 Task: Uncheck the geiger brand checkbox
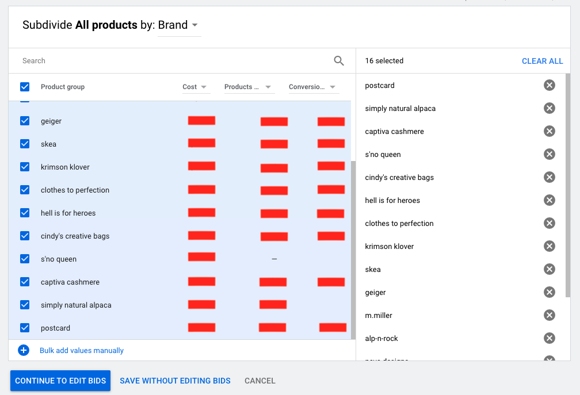[24, 121]
